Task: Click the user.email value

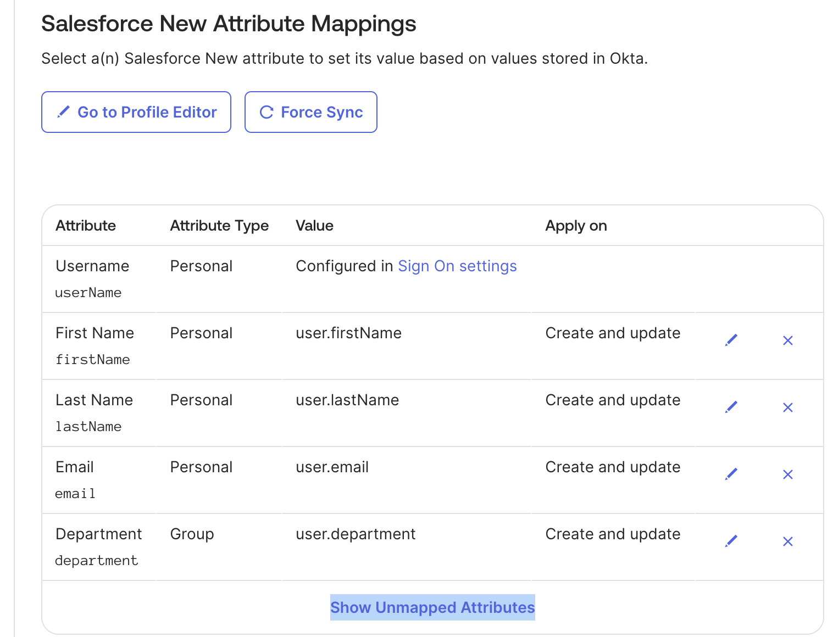Action: (332, 467)
